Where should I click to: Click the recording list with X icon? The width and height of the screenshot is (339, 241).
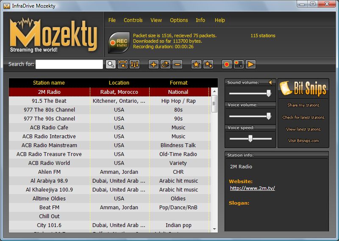239,64
